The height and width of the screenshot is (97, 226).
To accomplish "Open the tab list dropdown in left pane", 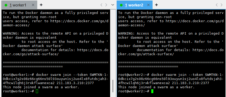I will [113, 5].
